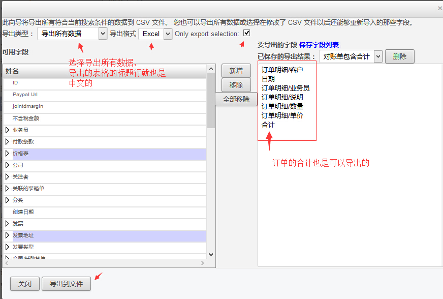This screenshot has width=443, height=299.
Task: Click the field list scroll-down arrow
Action: pos(211,255)
